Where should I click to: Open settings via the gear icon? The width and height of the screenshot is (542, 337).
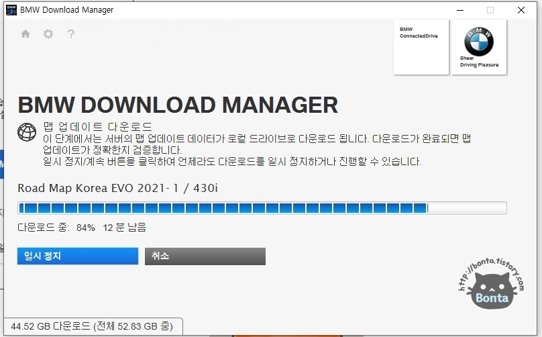pyautogui.click(x=48, y=34)
